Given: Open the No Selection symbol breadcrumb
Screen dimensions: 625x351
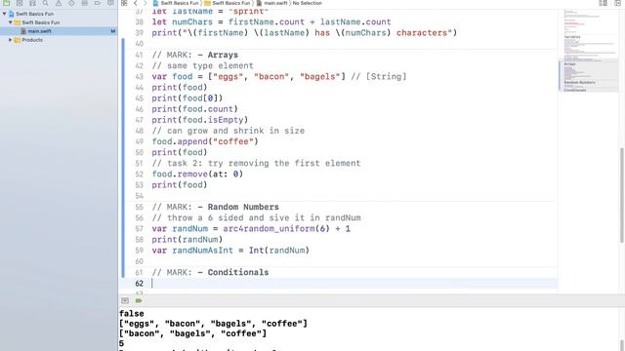Looking at the screenshot, I should [x=307, y=3].
